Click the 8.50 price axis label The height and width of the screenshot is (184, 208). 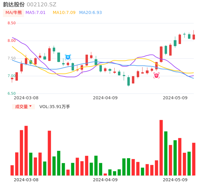coord(12,23)
